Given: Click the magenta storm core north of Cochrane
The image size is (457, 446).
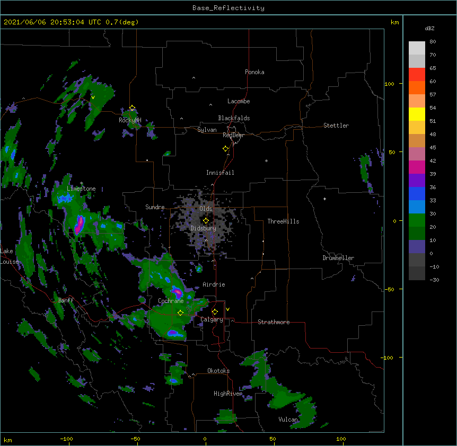Looking at the screenshot, I should point(177,291).
